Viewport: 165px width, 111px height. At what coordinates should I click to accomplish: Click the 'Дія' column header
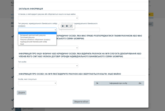click(140, 83)
